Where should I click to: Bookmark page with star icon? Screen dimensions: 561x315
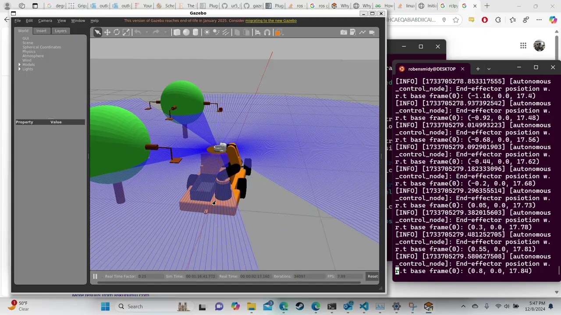456,20
